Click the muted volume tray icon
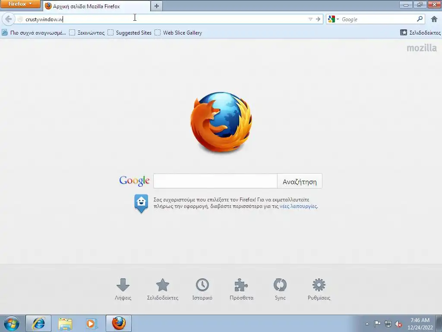 [398, 324]
